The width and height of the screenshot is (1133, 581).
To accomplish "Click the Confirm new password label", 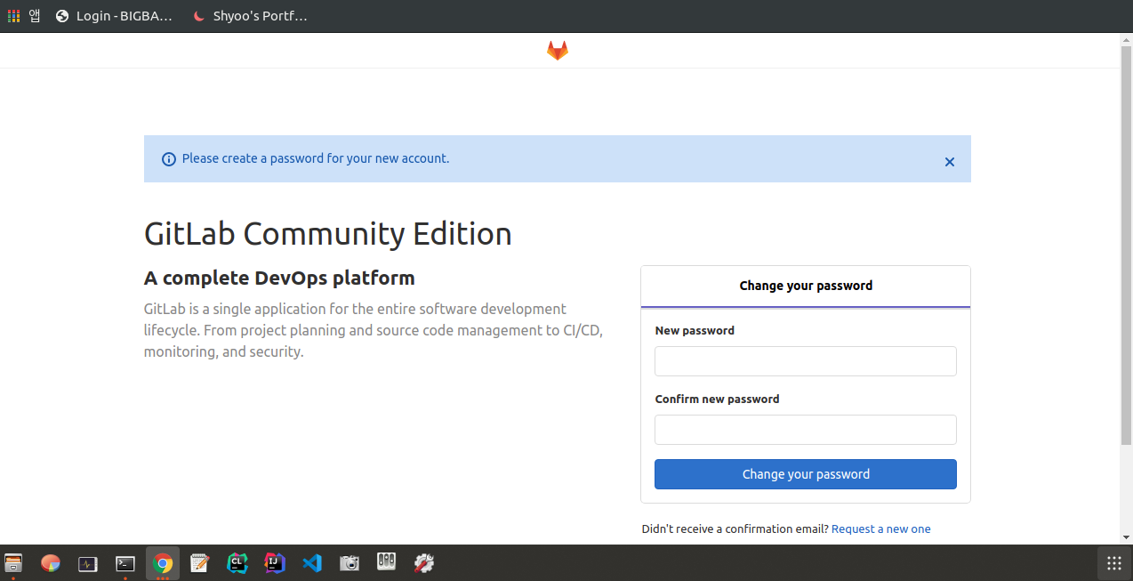I will 717,399.
